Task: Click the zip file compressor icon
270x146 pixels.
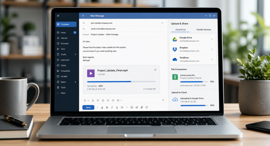Action: (175, 77)
